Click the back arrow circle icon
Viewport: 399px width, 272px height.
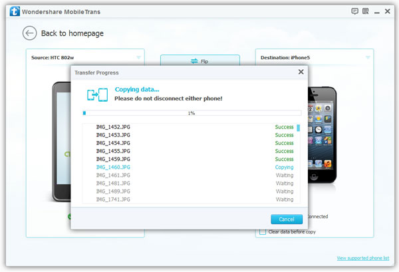pos(29,33)
